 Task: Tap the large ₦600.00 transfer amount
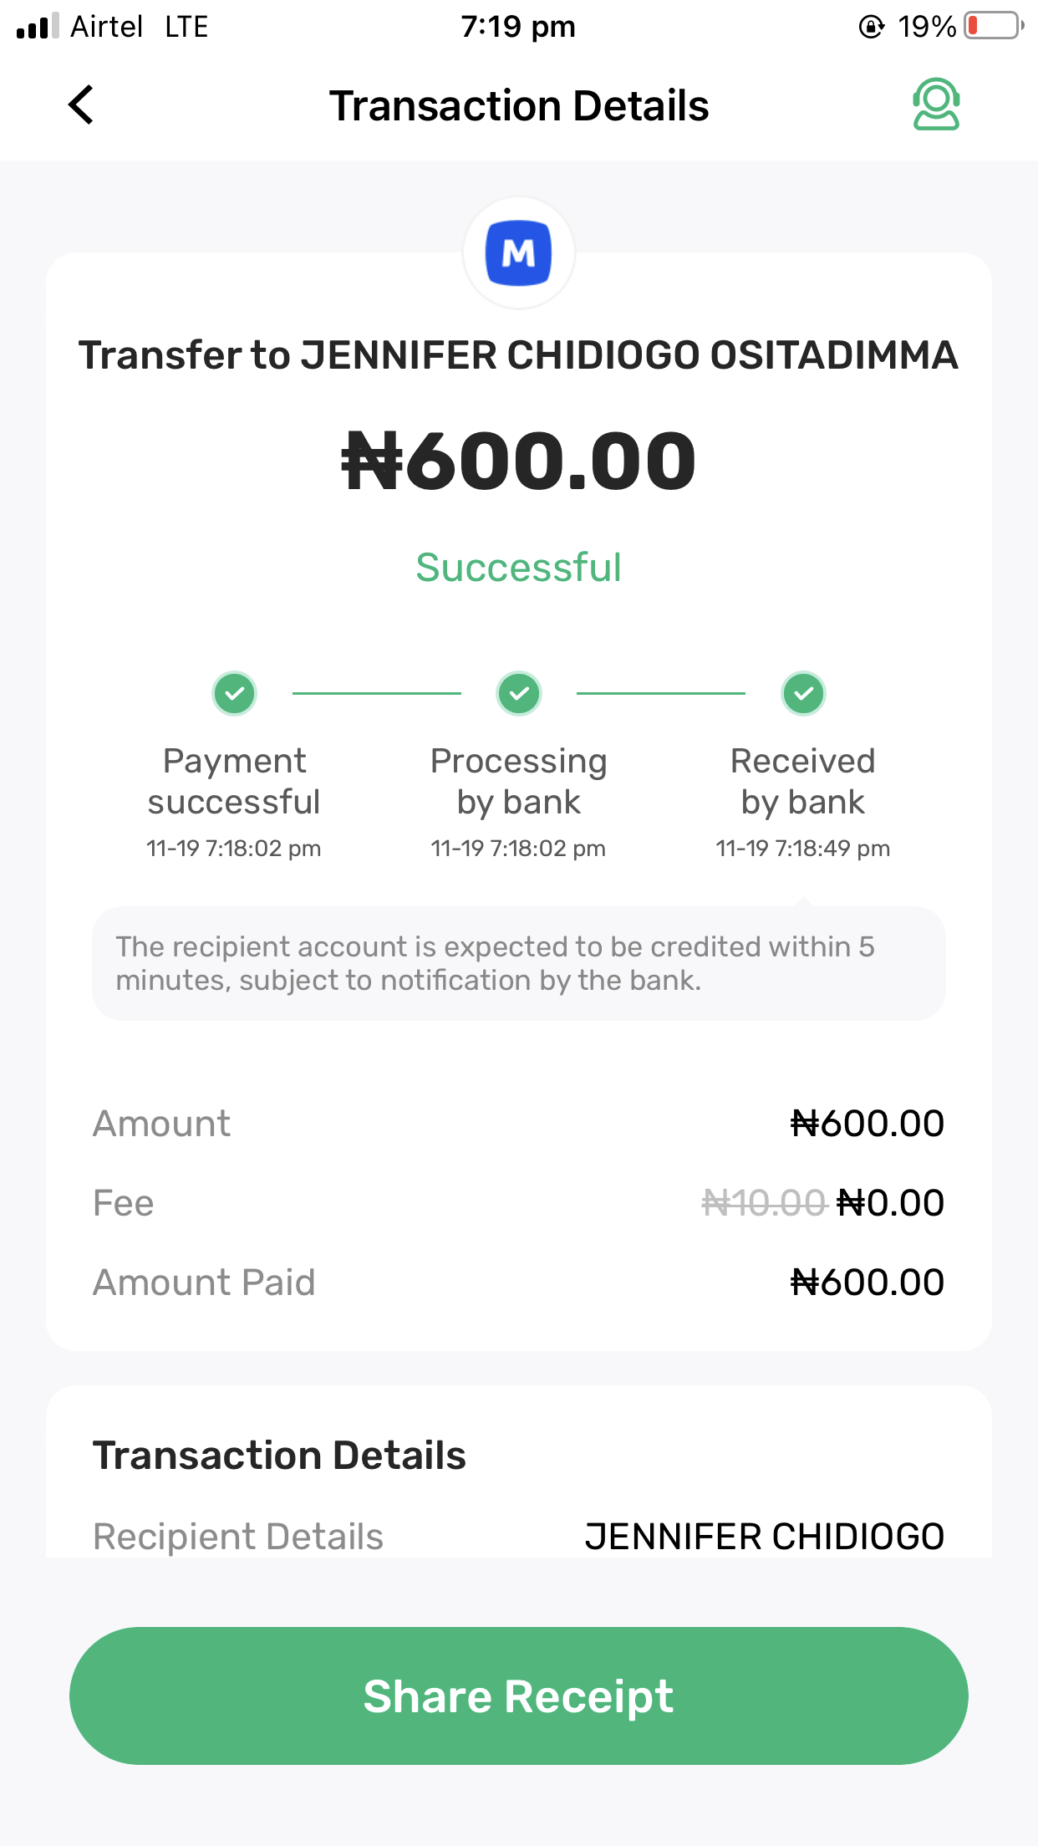click(519, 461)
